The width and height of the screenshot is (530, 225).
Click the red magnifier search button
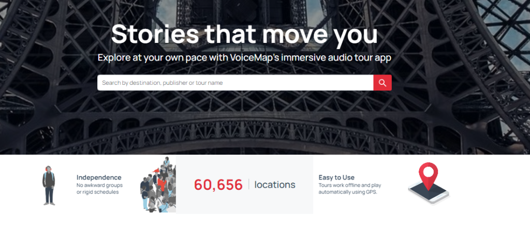pos(382,83)
